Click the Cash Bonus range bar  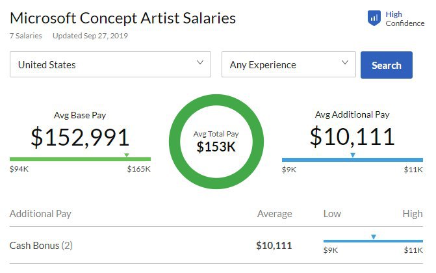[373, 241]
